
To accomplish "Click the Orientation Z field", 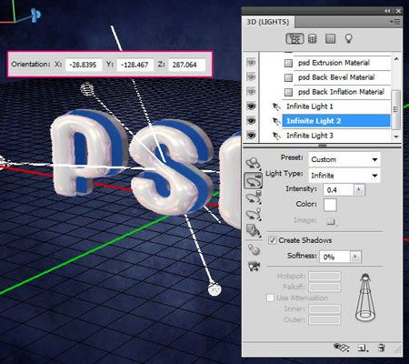I will 186,65.
